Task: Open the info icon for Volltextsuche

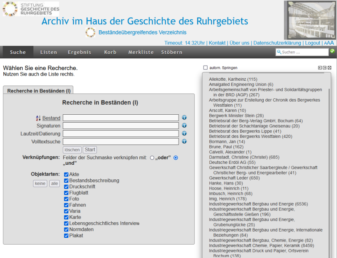Action: [x=184, y=141]
